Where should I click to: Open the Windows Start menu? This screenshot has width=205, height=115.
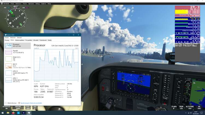(x=2, y=113)
